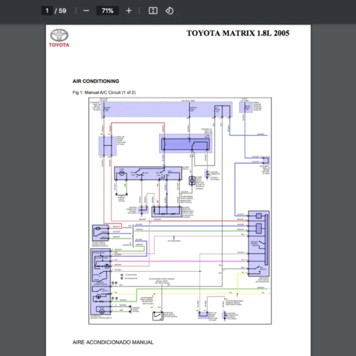Click the total page count 59
Screen dimensions: 356x356
click(x=62, y=11)
